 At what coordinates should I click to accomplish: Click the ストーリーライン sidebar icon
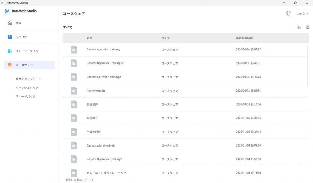10,51
